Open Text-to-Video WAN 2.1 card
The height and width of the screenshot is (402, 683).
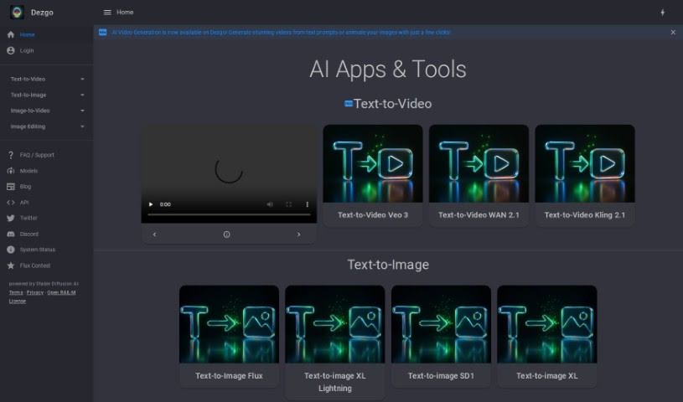[x=479, y=175]
